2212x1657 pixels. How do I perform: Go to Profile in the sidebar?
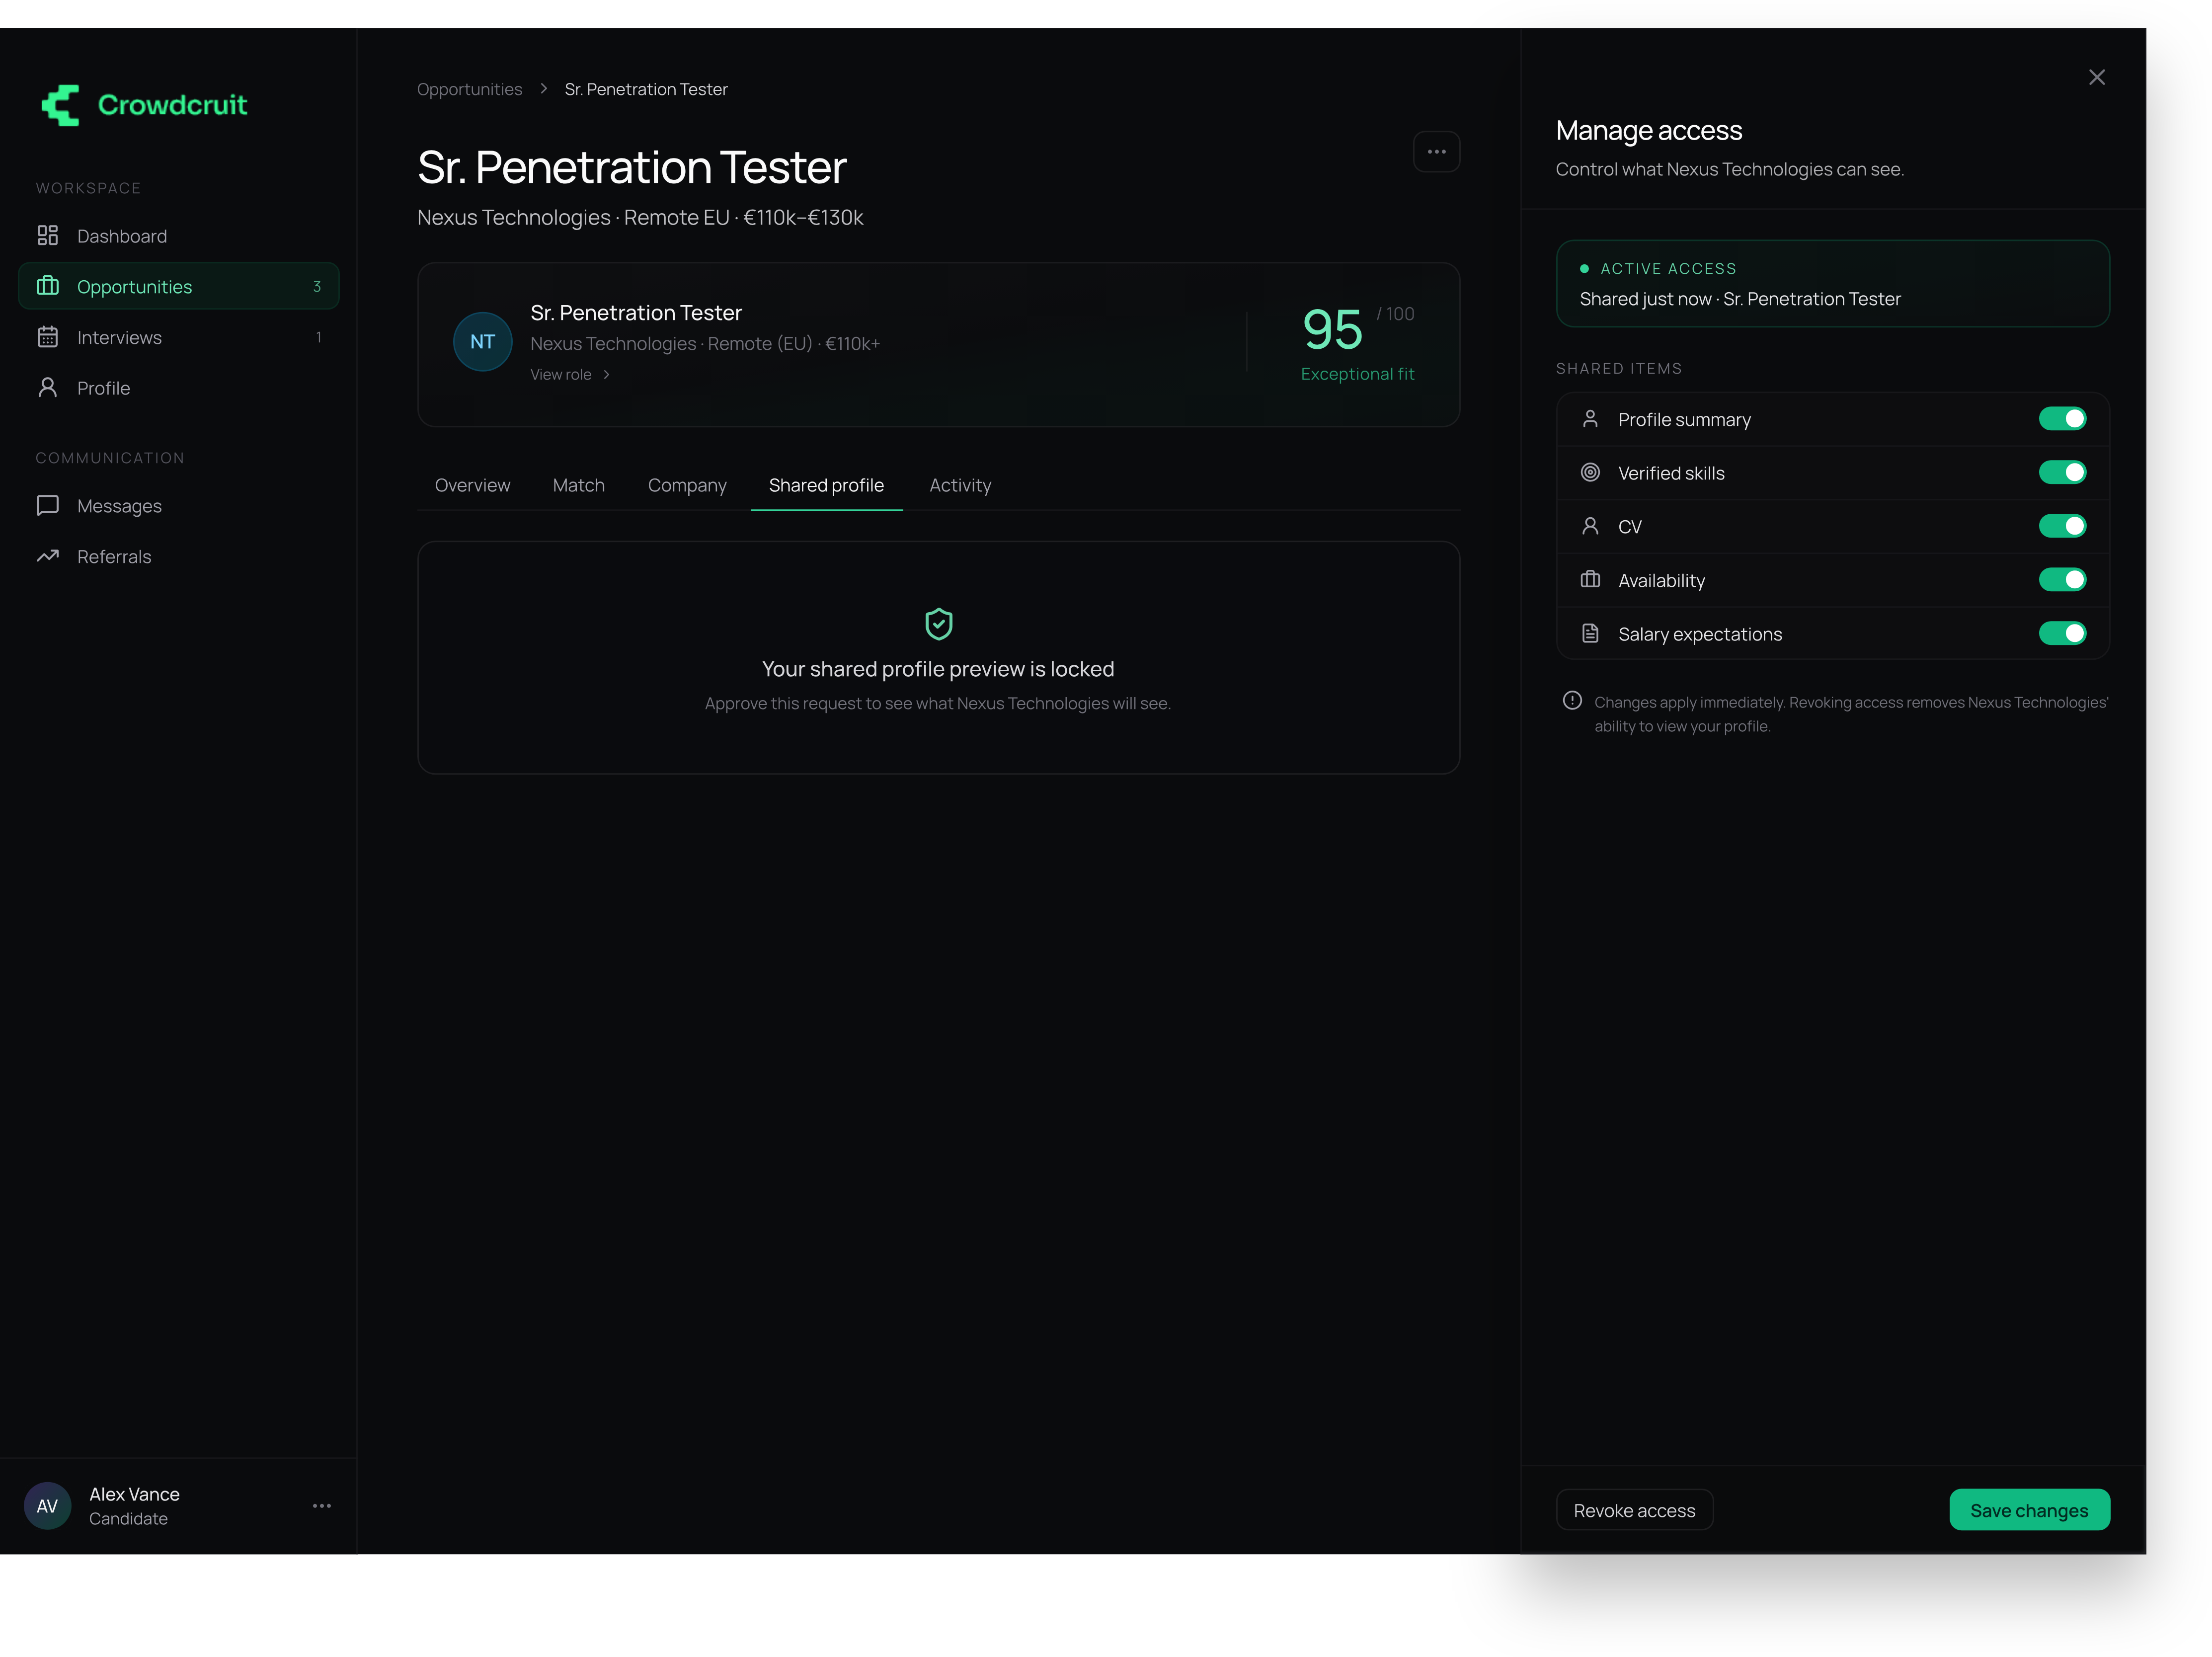(x=178, y=388)
